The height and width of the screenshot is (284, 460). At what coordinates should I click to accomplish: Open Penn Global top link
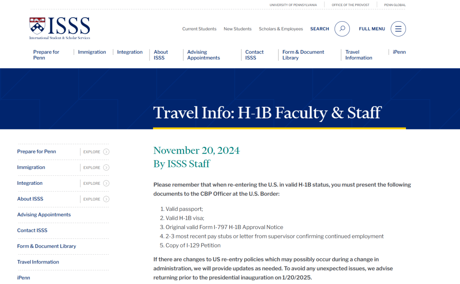pos(395,5)
